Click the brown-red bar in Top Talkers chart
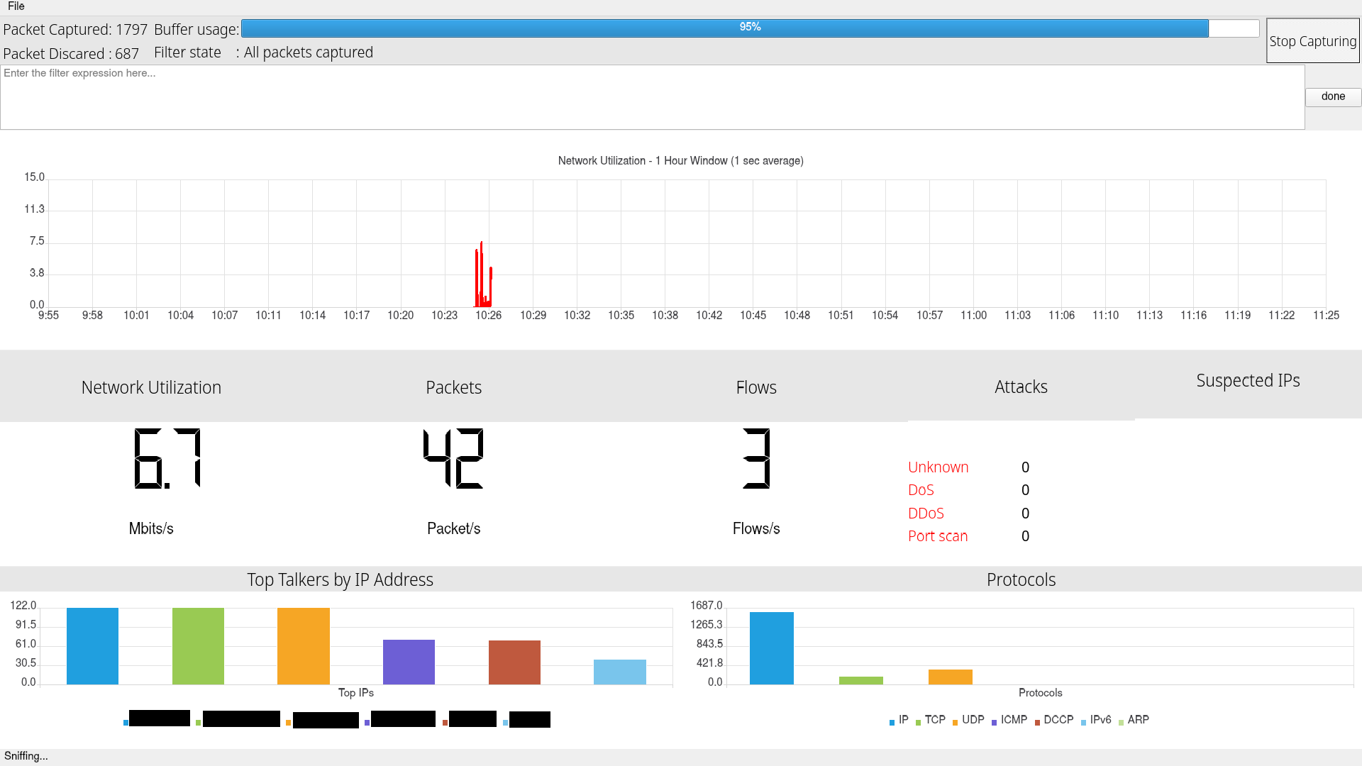The width and height of the screenshot is (1362, 766). tap(514, 662)
